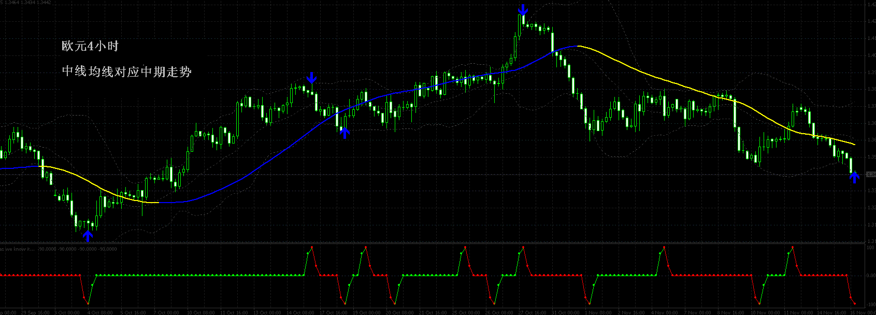876x315 pixels.
Task: Click the '0.00' indicator scale value
Action: pyautogui.click(x=871, y=276)
